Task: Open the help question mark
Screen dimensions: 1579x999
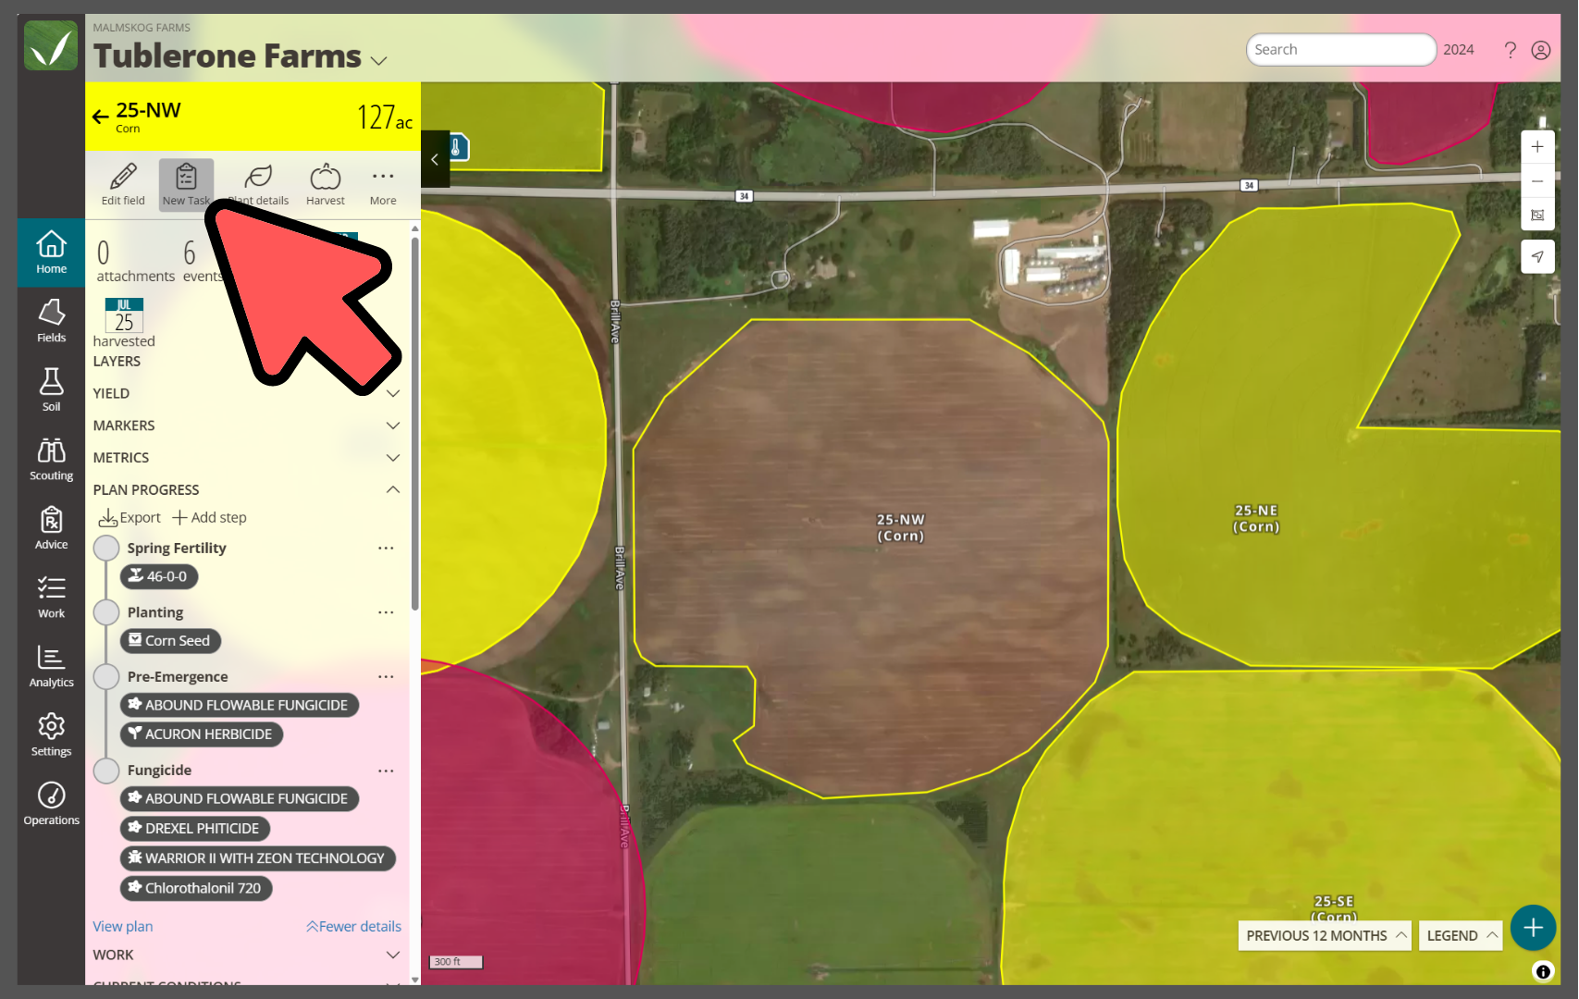Action: [x=1510, y=50]
